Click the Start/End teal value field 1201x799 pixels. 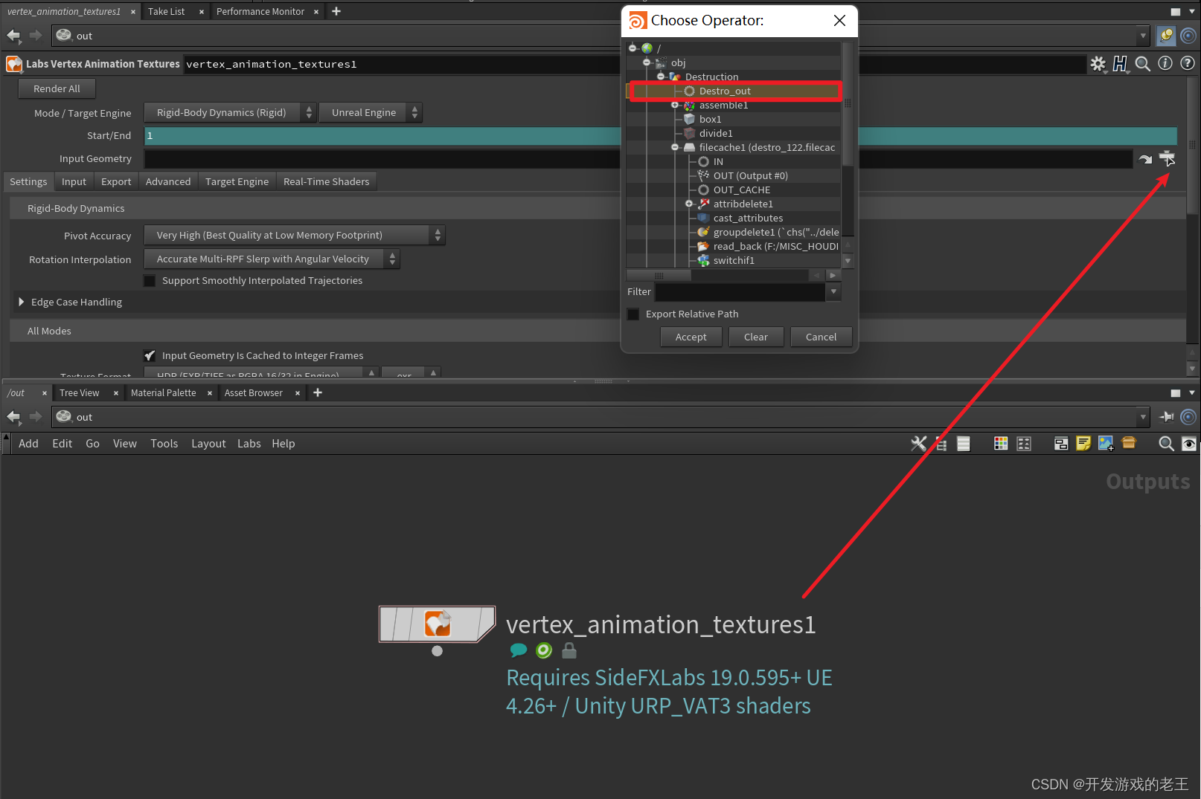(x=661, y=135)
